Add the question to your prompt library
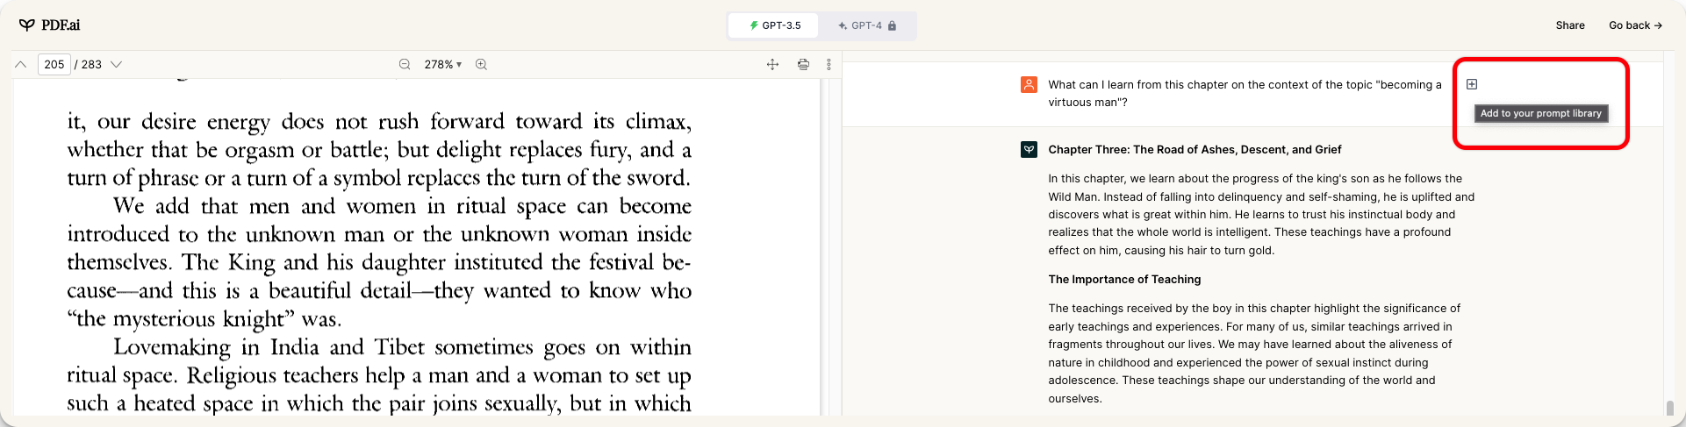 coord(1472,84)
